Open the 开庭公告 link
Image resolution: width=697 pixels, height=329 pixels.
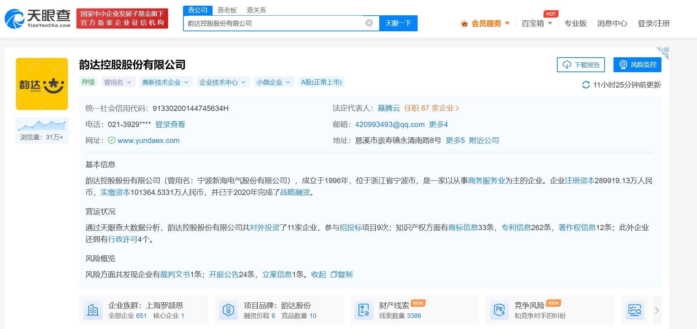tap(224, 275)
